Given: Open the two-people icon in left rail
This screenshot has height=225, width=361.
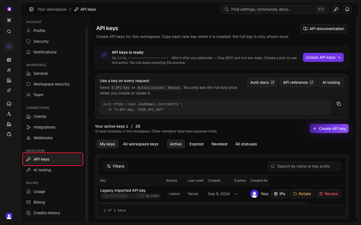Looking at the screenshot, I should [x=9, y=70].
